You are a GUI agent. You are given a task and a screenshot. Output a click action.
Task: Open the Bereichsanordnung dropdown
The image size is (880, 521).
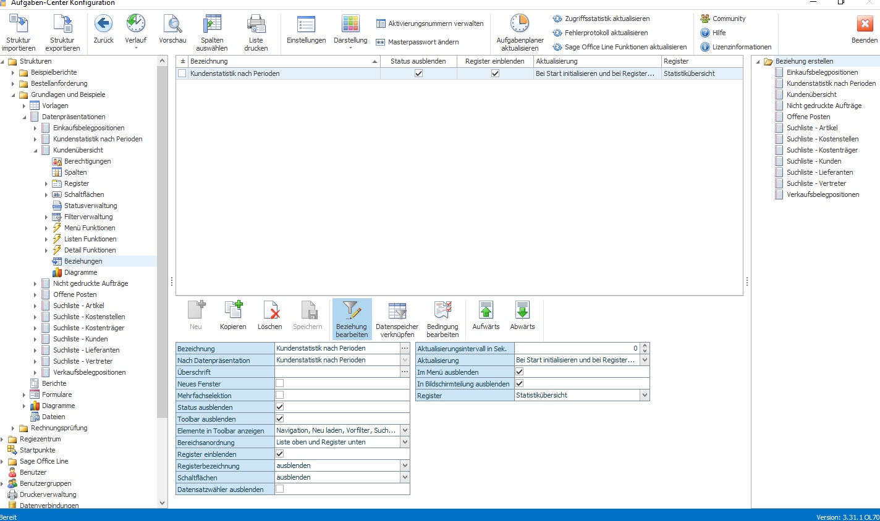click(x=405, y=442)
